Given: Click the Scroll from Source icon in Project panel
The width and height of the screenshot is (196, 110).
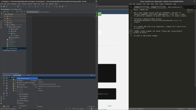Looking at the screenshot, I should coord(17,12).
